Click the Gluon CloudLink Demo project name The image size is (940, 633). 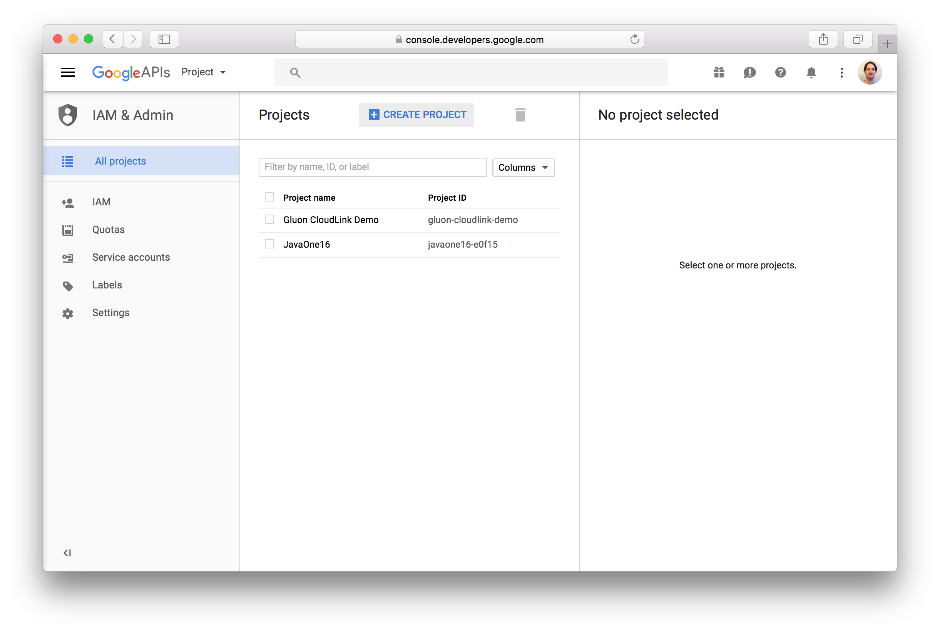(330, 220)
